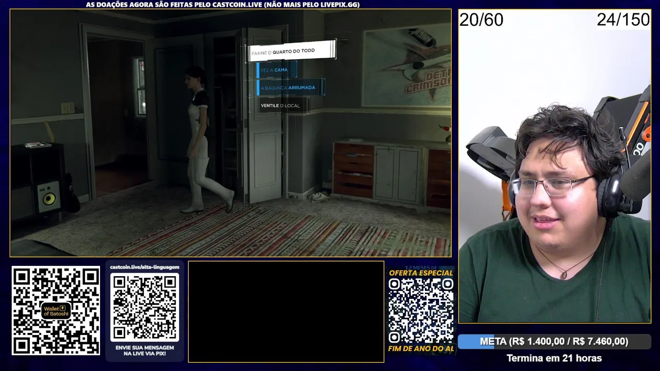The height and width of the screenshot is (371, 660).
Task: Click the 'FIM DE ANO DO AL' caption
Action: coord(421,349)
